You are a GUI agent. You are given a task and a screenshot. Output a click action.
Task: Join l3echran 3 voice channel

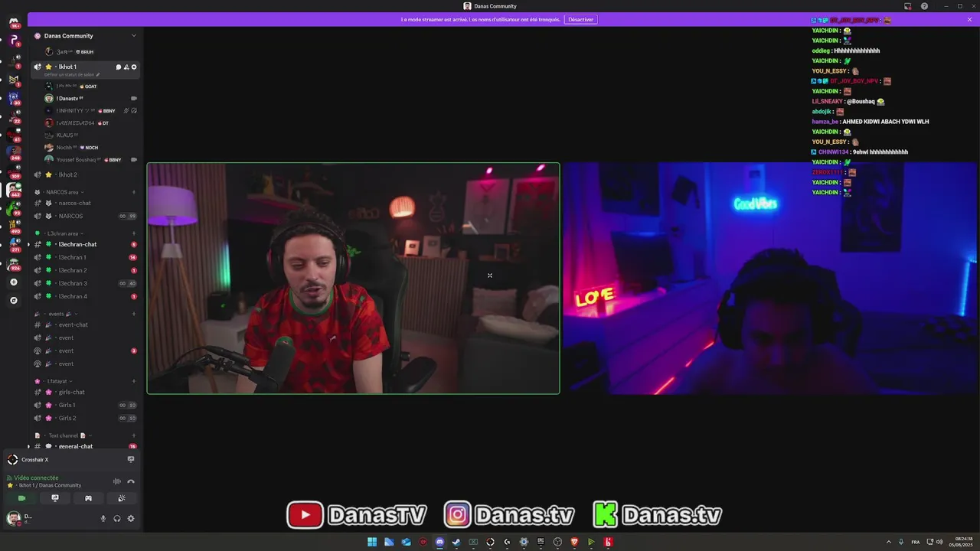point(85,283)
